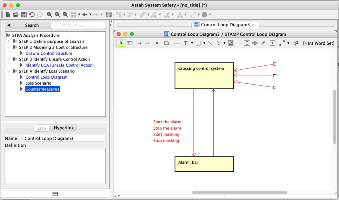The width and height of the screenshot is (339, 200).
Task: Click the diagram horizontal scrollbar
Action: pyautogui.click(x=240, y=192)
